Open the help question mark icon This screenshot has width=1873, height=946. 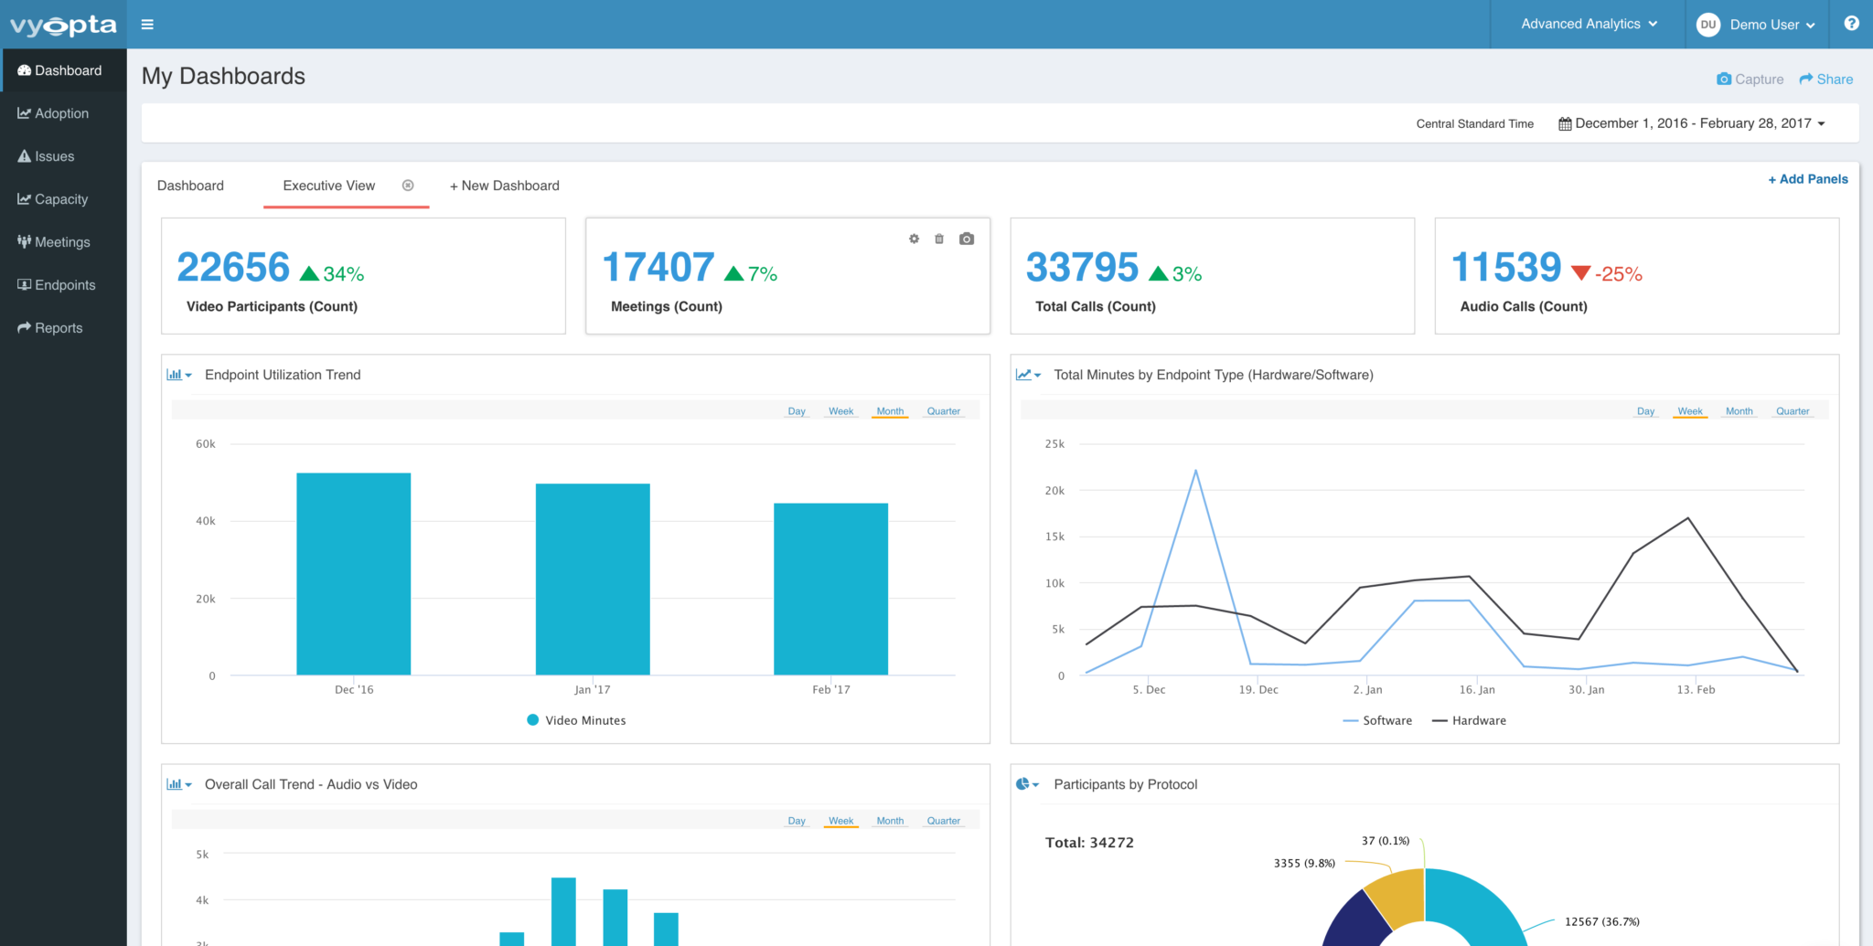point(1851,24)
